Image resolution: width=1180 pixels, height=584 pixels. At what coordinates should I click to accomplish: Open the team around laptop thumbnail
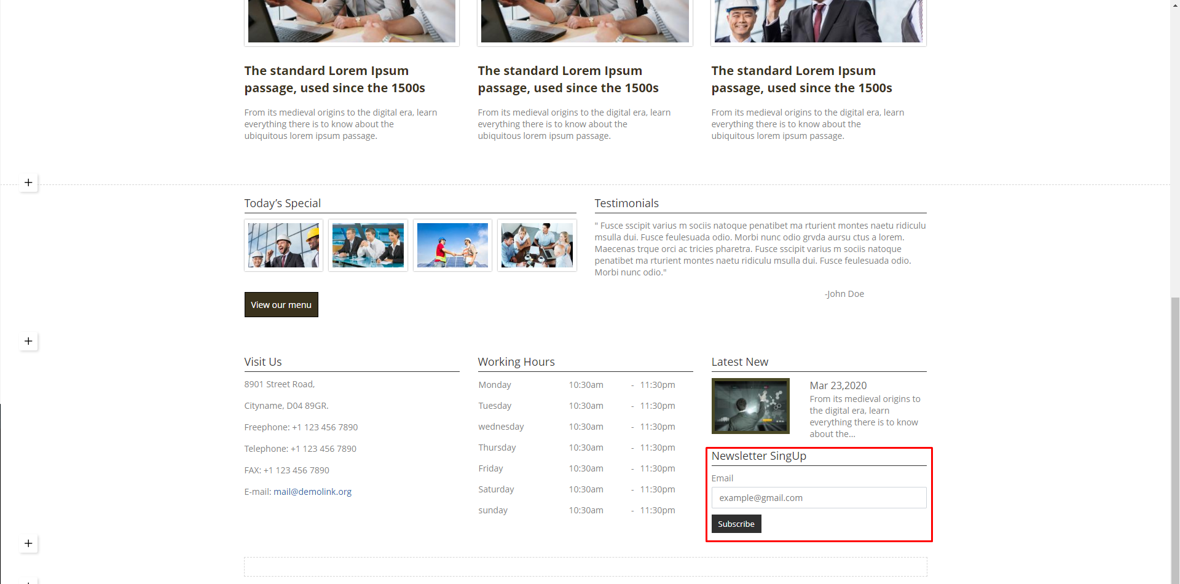537,245
